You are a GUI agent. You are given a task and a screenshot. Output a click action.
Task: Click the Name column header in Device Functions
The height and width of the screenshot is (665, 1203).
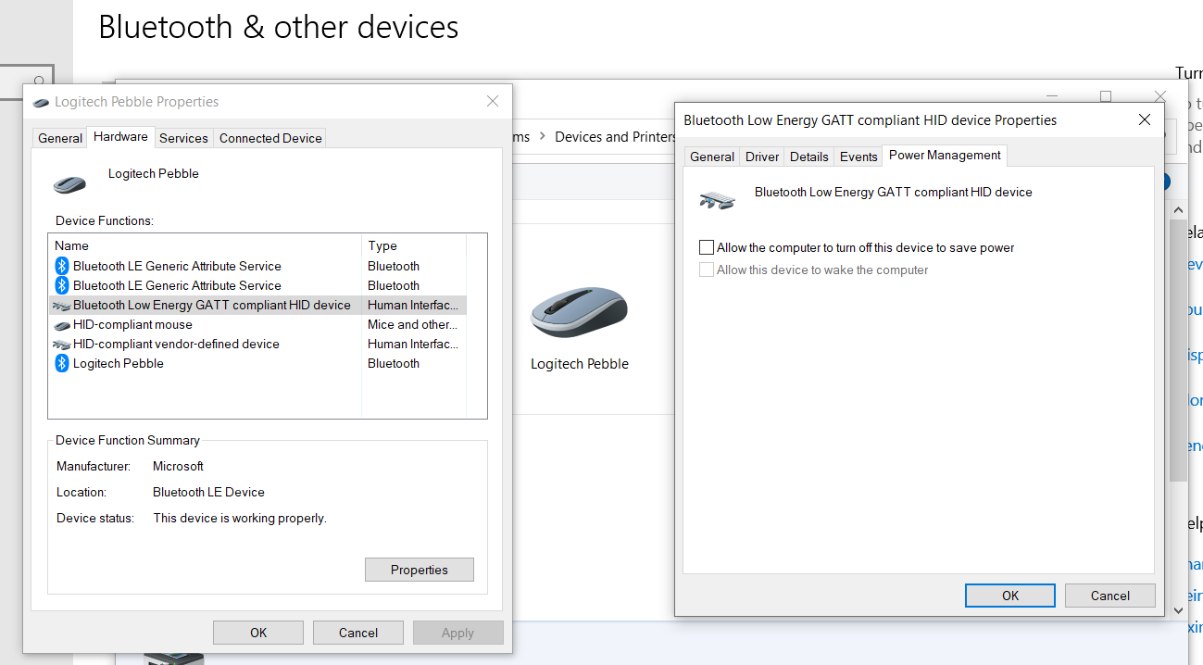[205, 245]
